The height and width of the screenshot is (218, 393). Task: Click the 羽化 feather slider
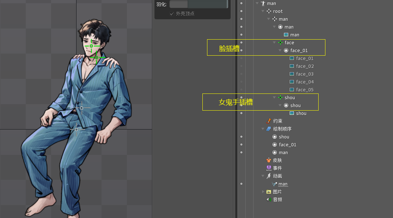tap(198, 4)
